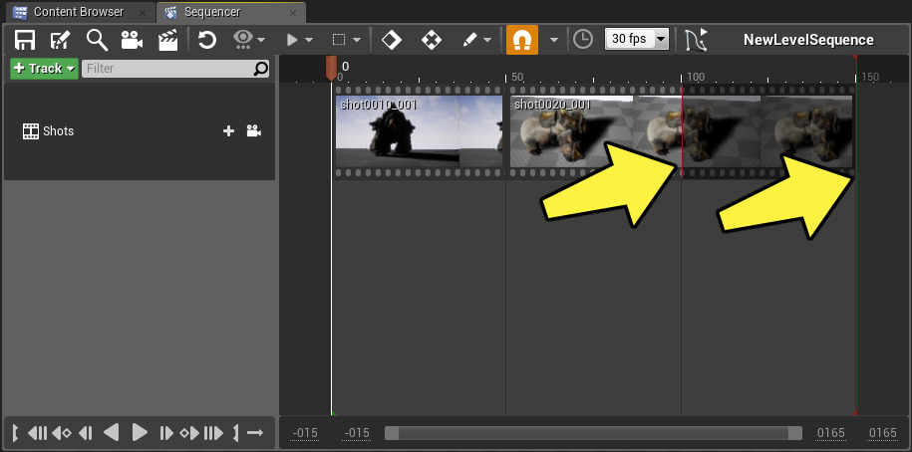The width and height of the screenshot is (912, 452).
Task: Click the timeline horizontal range scrollbar
Action: tap(592, 433)
